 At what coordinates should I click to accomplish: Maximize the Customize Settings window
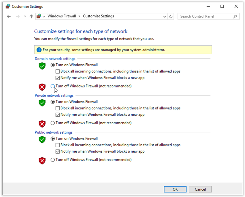point(222,6)
